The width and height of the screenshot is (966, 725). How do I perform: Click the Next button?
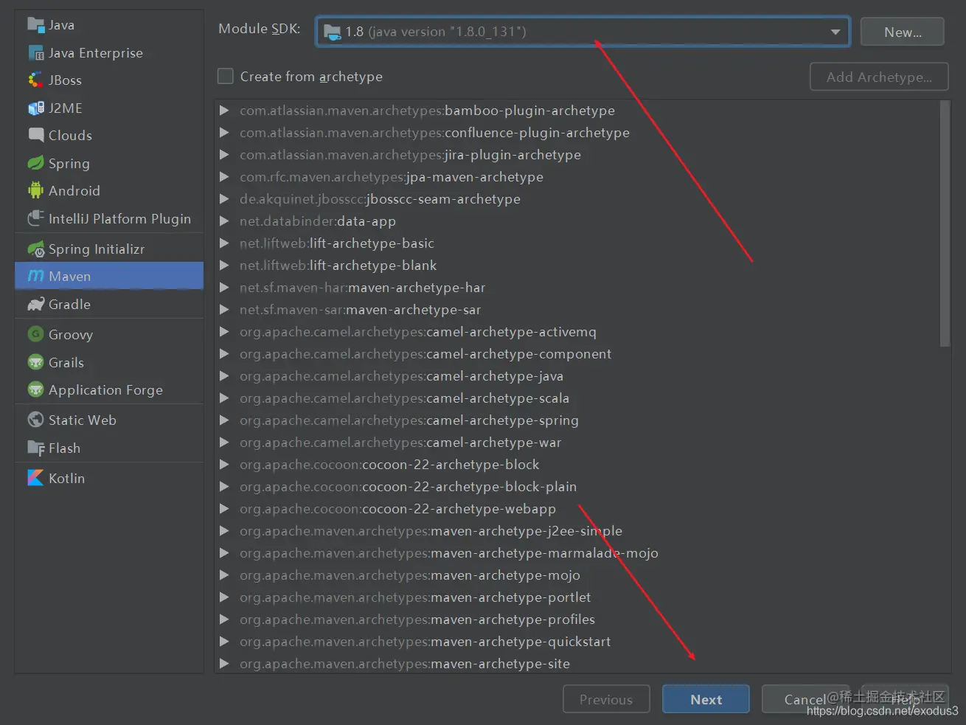[x=706, y=699]
